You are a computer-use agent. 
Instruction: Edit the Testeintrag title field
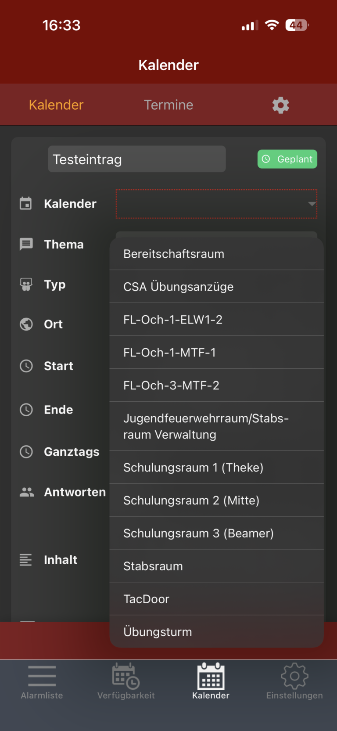pyautogui.click(x=136, y=159)
